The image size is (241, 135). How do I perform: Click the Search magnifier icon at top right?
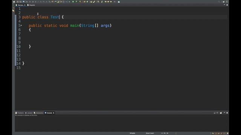[219, 1]
